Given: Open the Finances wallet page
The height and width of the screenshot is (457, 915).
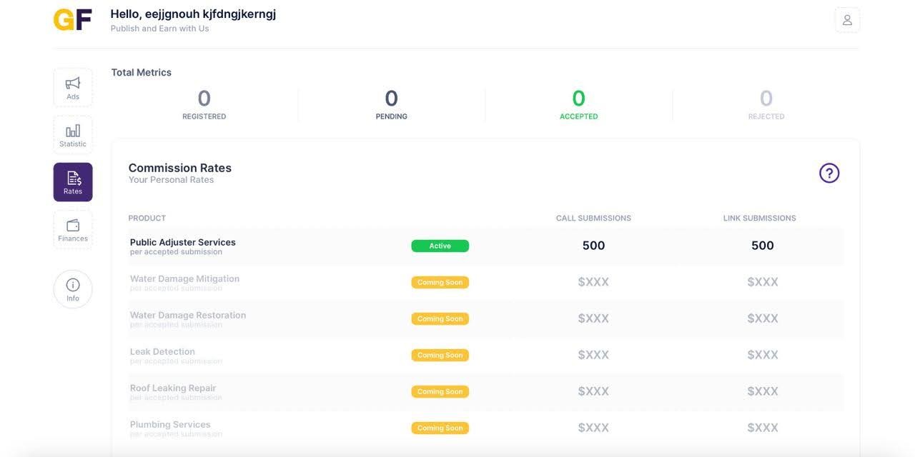Looking at the screenshot, I should (73, 230).
